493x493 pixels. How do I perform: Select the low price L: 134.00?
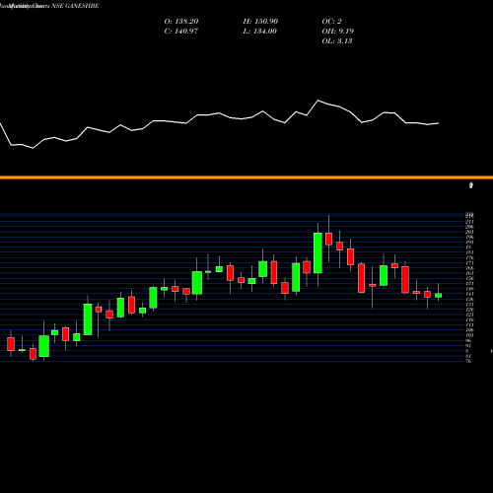259,32
